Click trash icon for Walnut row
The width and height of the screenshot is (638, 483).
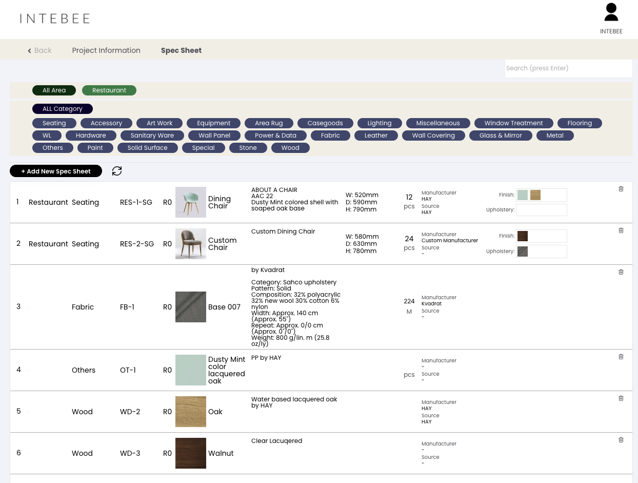621,440
